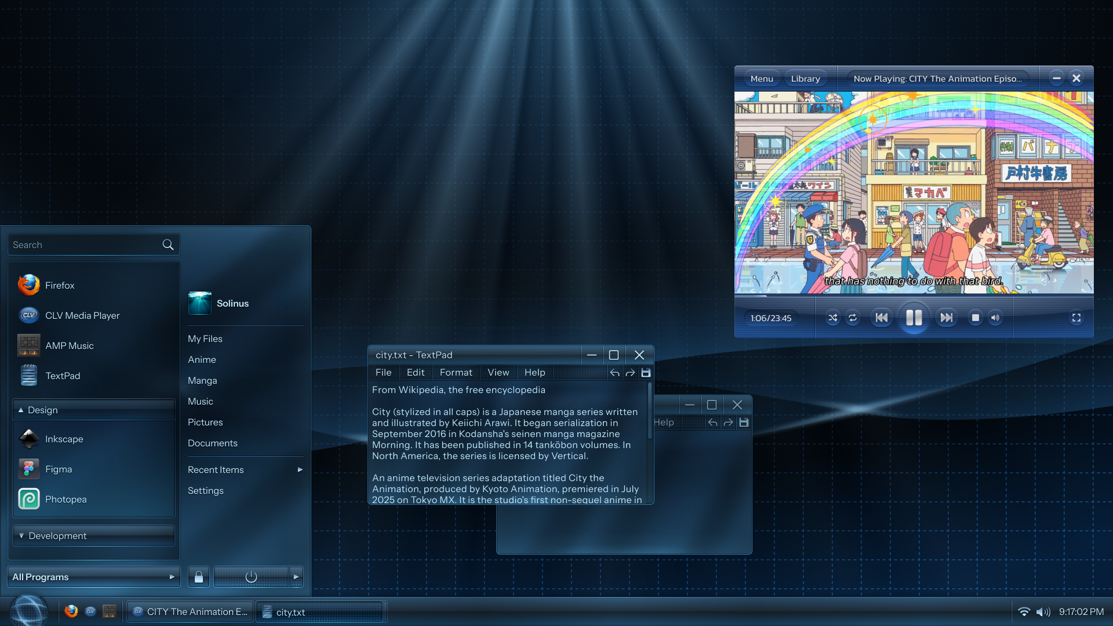
Task: Mute the media player volume
Action: 995,318
